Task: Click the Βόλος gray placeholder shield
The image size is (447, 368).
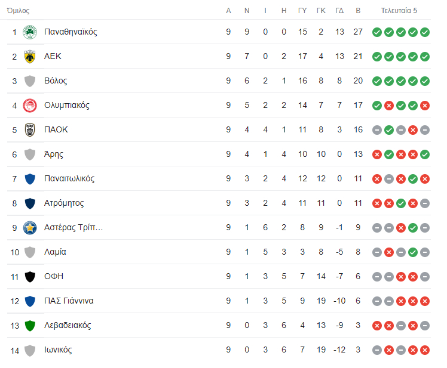Action: (x=30, y=81)
